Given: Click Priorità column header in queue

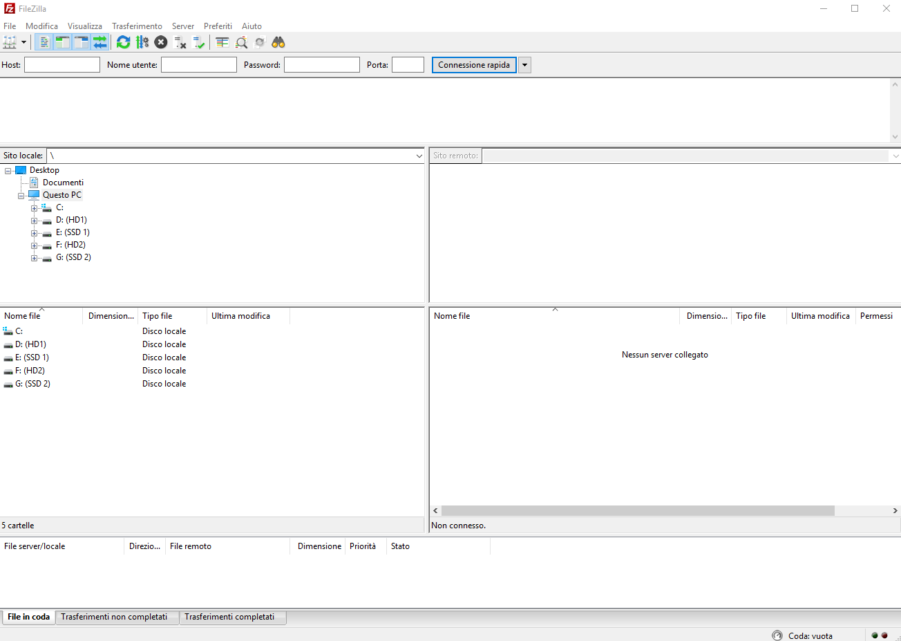Looking at the screenshot, I should pos(366,546).
